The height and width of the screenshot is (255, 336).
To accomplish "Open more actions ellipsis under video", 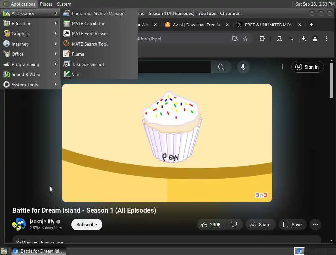I will tap(315, 225).
